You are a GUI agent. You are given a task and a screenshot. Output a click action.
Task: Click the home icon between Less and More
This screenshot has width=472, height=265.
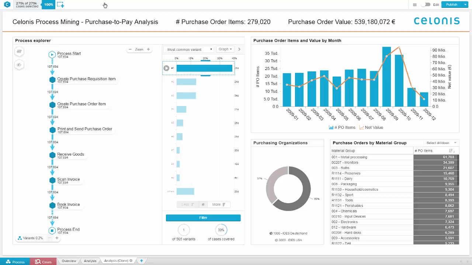pos(203,205)
